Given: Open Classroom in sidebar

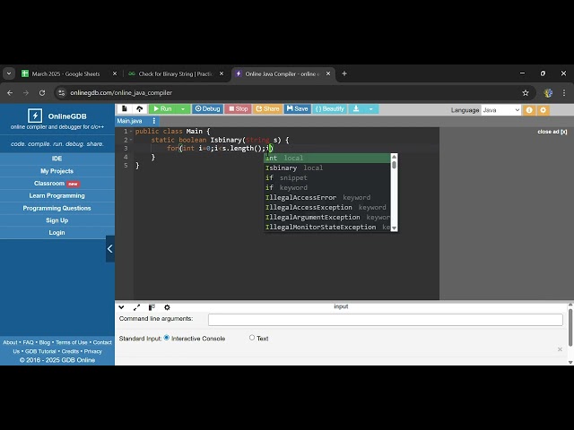Looking at the screenshot, I should click(57, 183).
